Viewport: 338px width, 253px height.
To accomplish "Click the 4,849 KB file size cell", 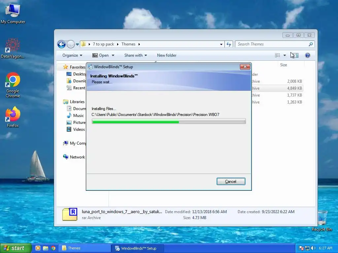I will coord(294,88).
